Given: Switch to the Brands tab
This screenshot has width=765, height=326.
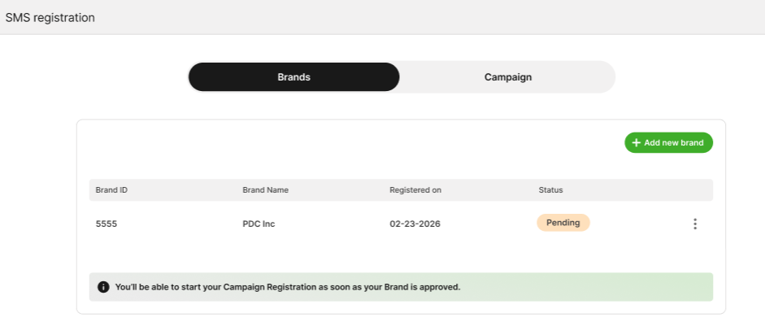Looking at the screenshot, I should coord(293,77).
